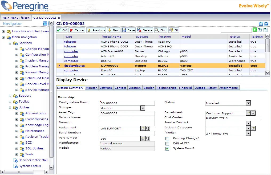Open the Relationships tab
The width and height of the screenshot is (271, 175).
pos(166,88)
